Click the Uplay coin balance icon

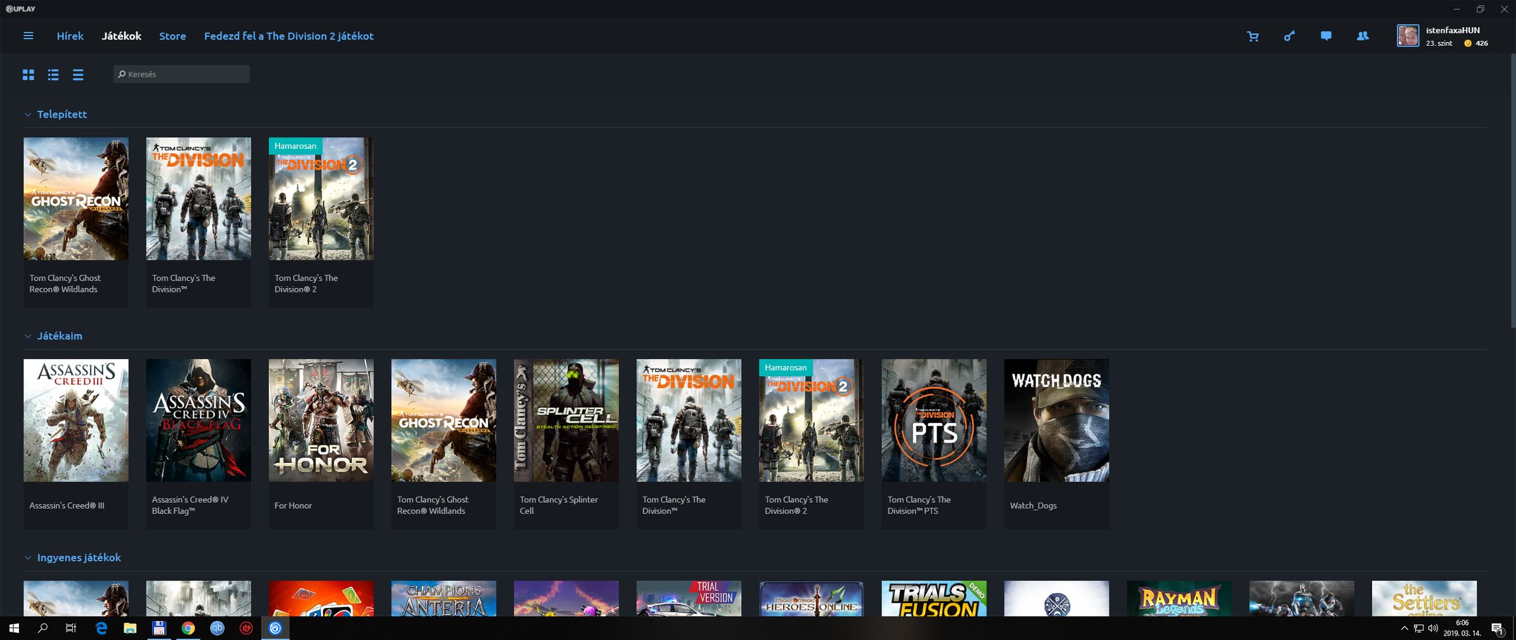(x=1467, y=43)
